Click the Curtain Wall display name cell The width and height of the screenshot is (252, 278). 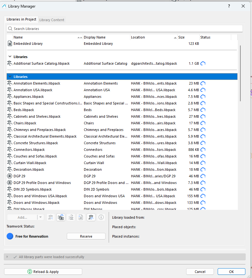[x=94, y=163]
